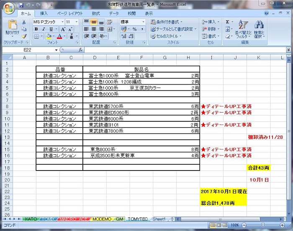Viewport: 293px width, 231px height.
Task: Click the merge and center icon
Action: click(x=110, y=29)
